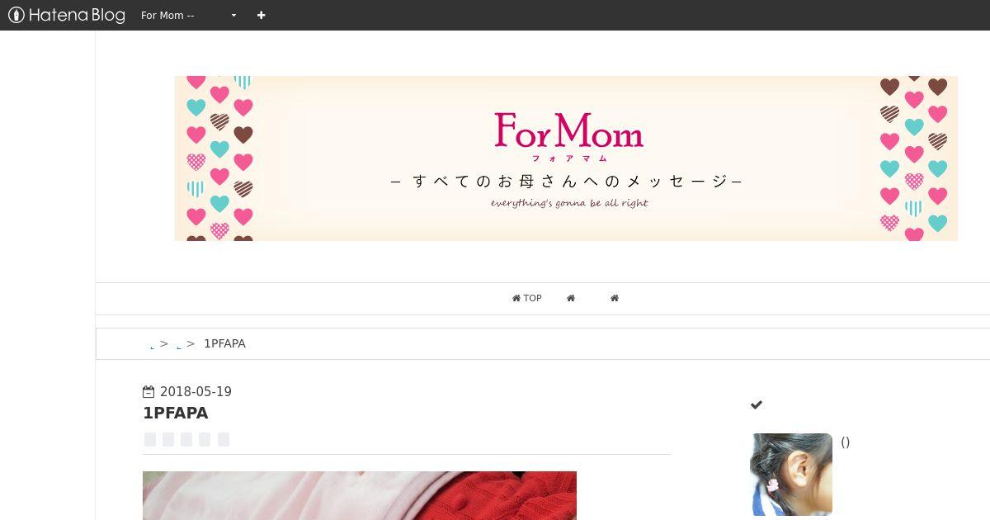Click the first share button under title
The image size is (990, 520).
click(x=150, y=439)
